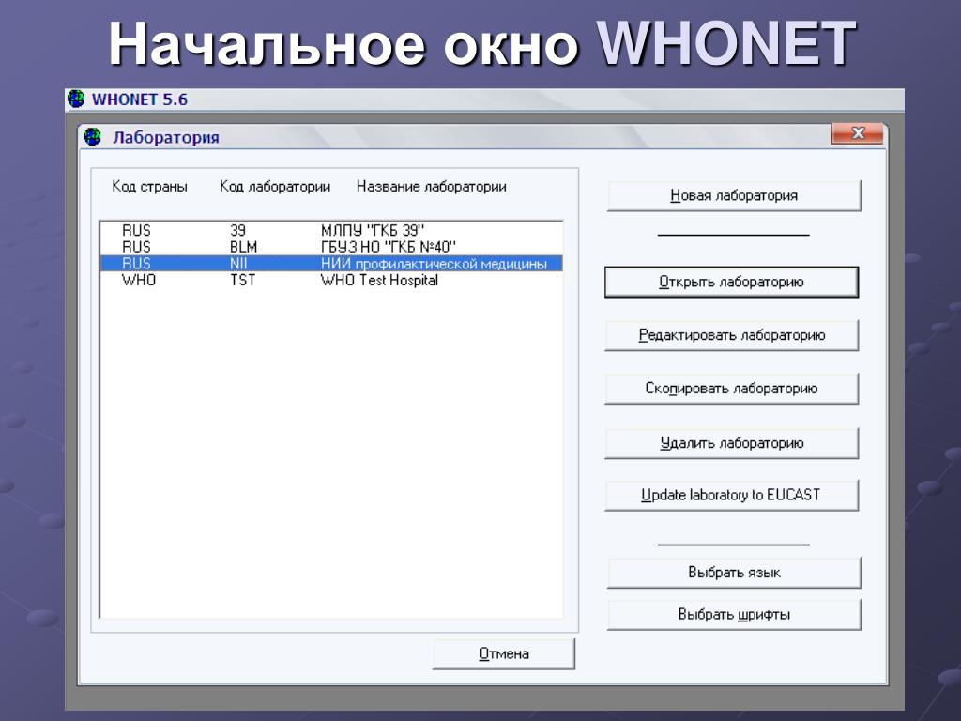Open Выбрать язык language selection
Screen dimensions: 961x721
(x=734, y=573)
